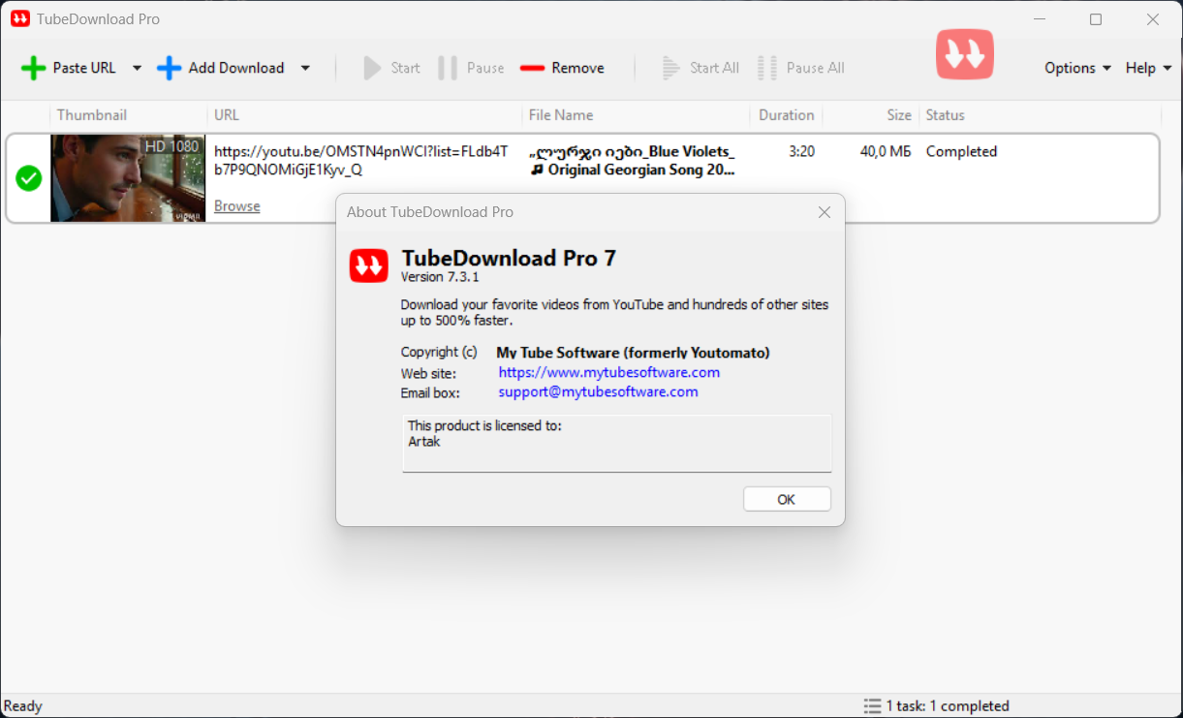
Task: Open the Options menu
Action: [x=1077, y=68]
